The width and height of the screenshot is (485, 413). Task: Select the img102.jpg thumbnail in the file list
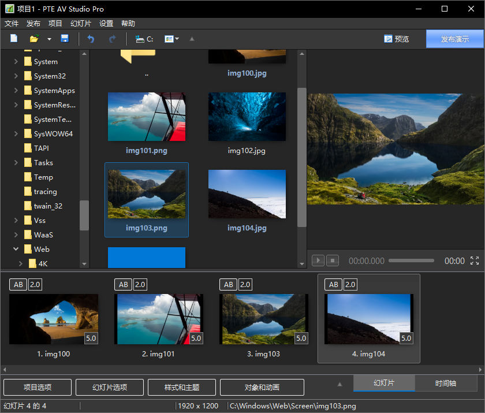click(x=247, y=117)
